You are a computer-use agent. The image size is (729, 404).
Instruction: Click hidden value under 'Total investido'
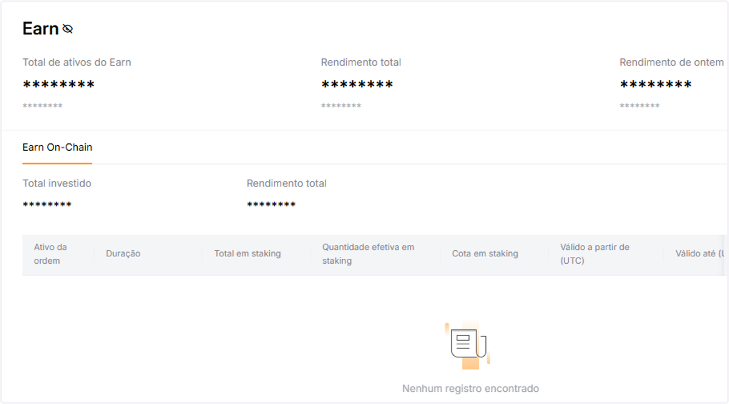click(47, 205)
